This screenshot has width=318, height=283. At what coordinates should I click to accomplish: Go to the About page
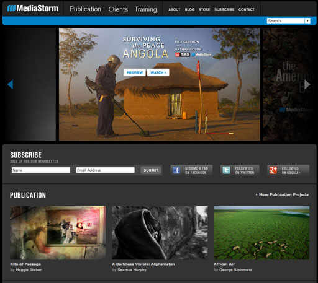click(x=175, y=9)
